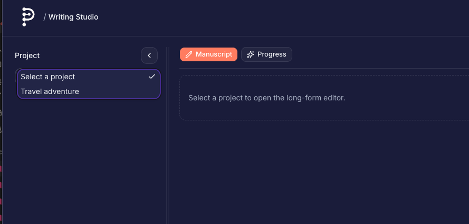Pick the Select a project dropdown option
This screenshot has height=224, width=469.
48,77
